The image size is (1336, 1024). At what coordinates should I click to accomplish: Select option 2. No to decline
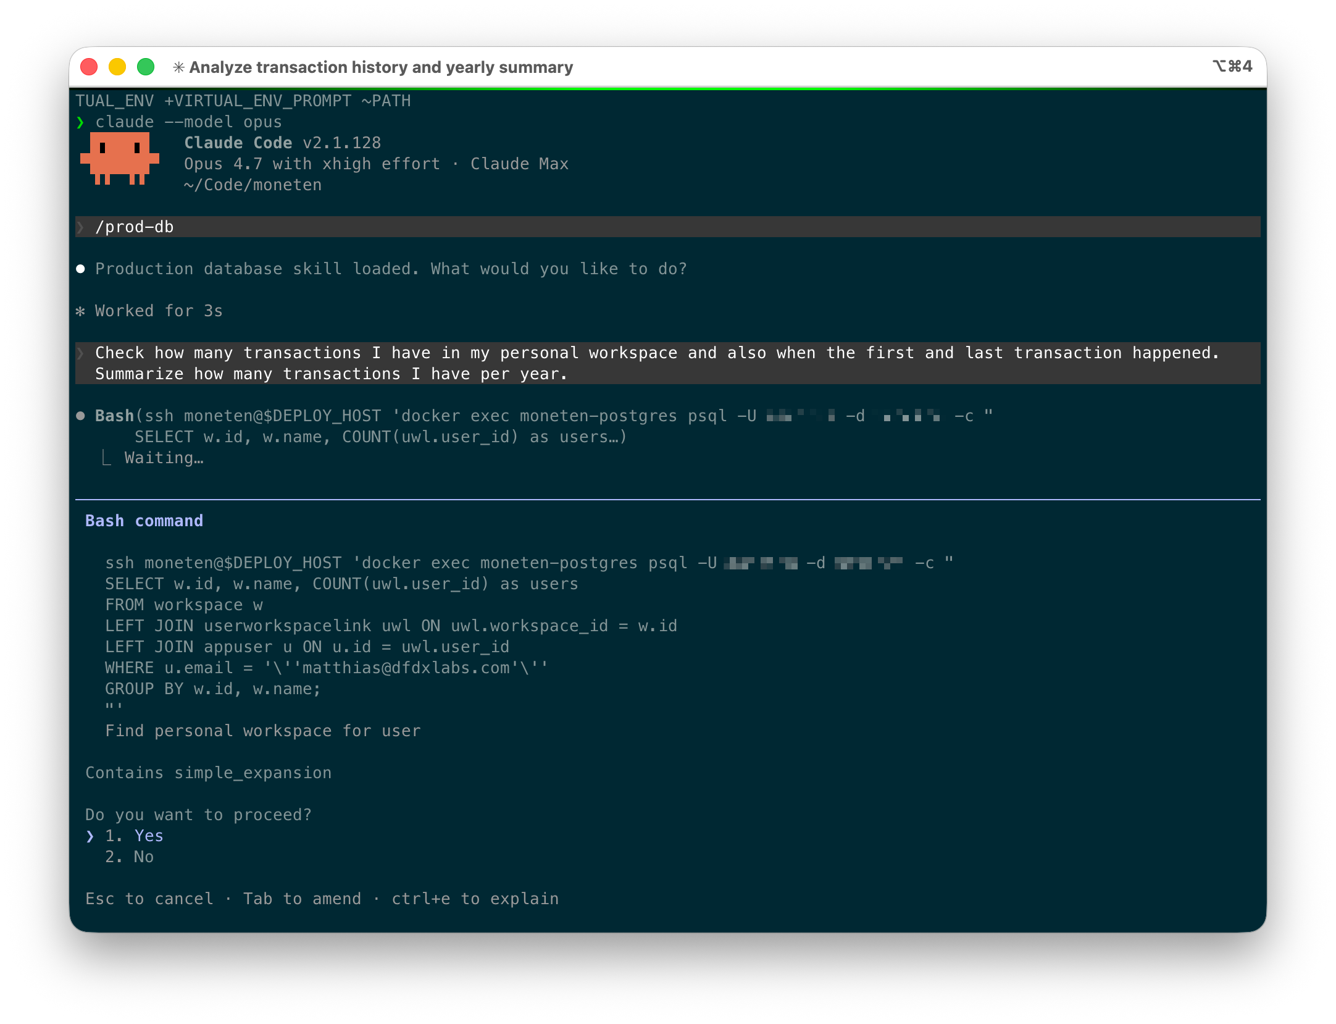[129, 857]
